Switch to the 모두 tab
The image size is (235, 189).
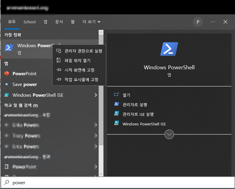tap(12, 22)
